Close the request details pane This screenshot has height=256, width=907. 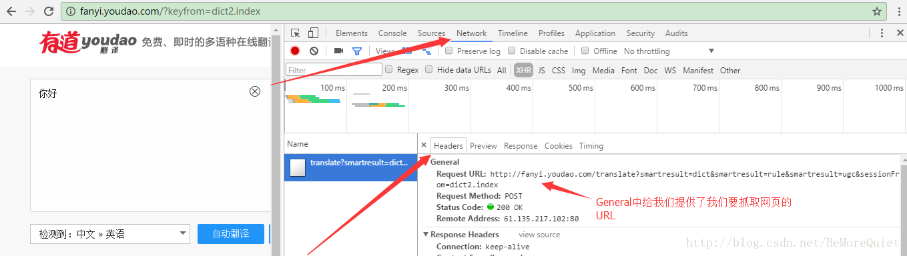pos(424,145)
